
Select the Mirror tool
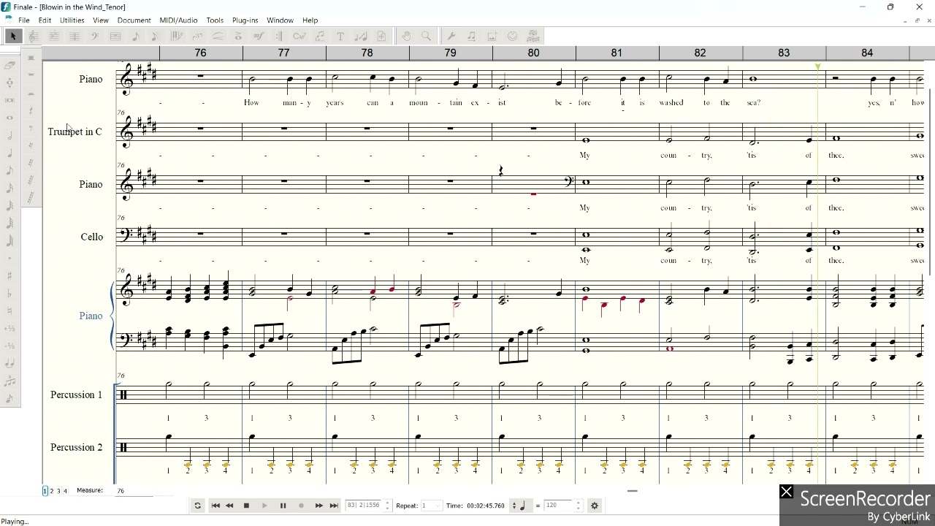pyautogui.click(x=533, y=36)
